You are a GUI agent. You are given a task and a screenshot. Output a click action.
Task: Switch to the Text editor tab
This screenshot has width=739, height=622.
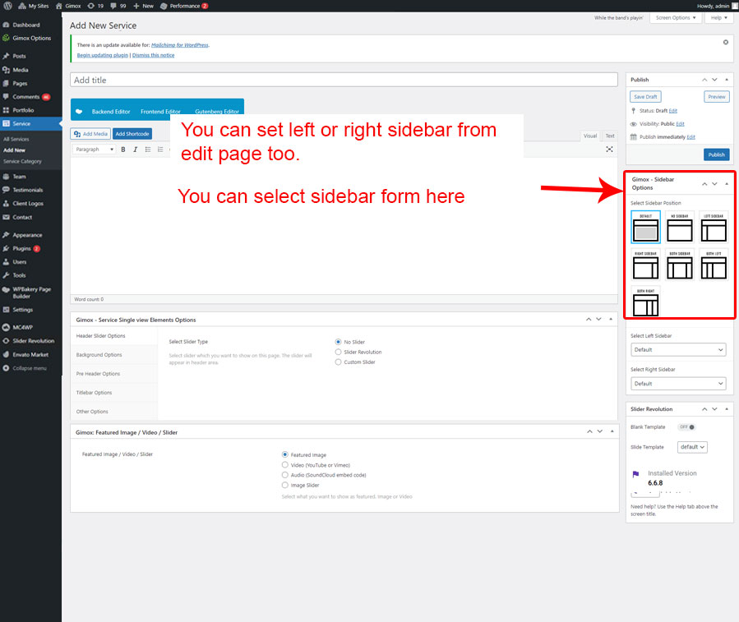pos(609,136)
